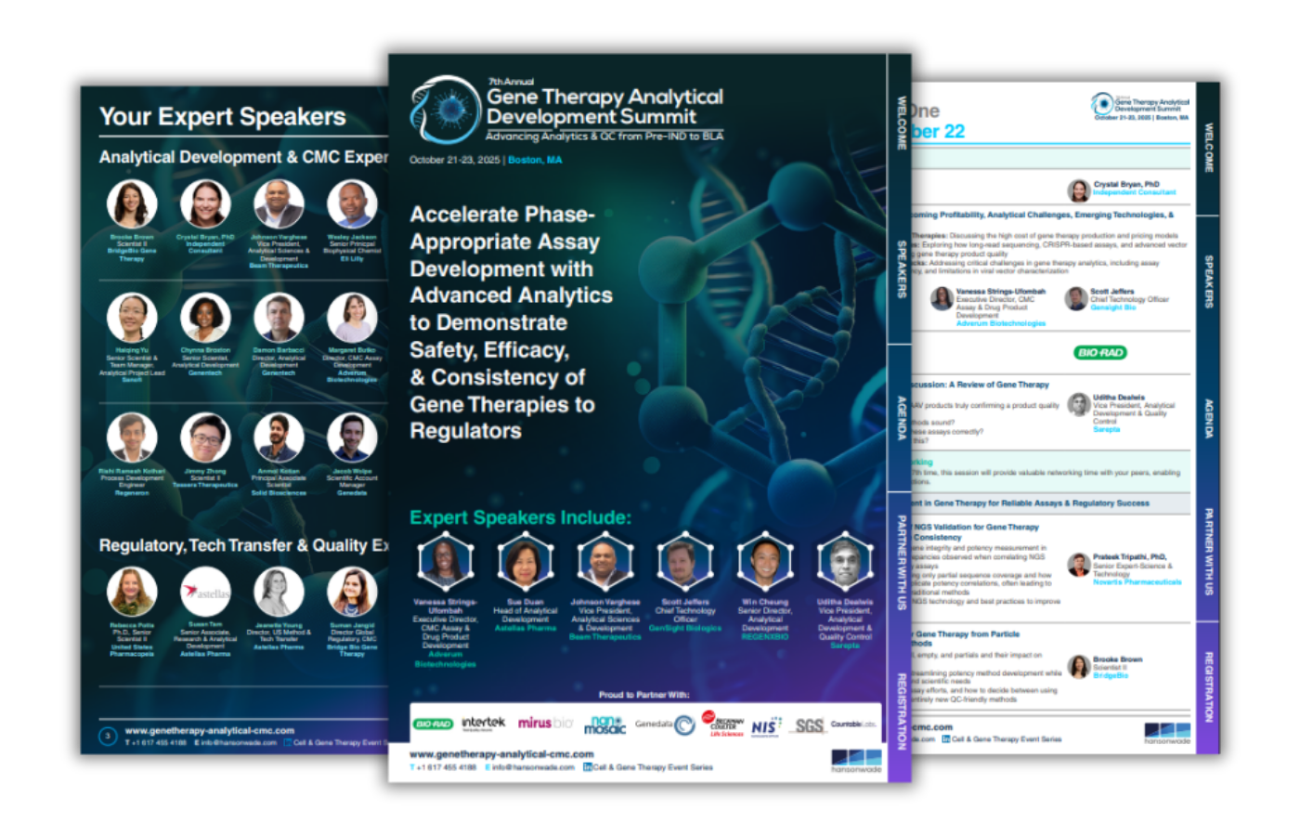Click the NIS partner logo
Viewport: 1300px width, 836px height.
pos(766,725)
